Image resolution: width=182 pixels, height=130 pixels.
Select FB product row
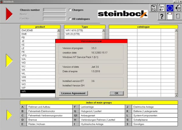pyautogui.click(x=39, y=38)
